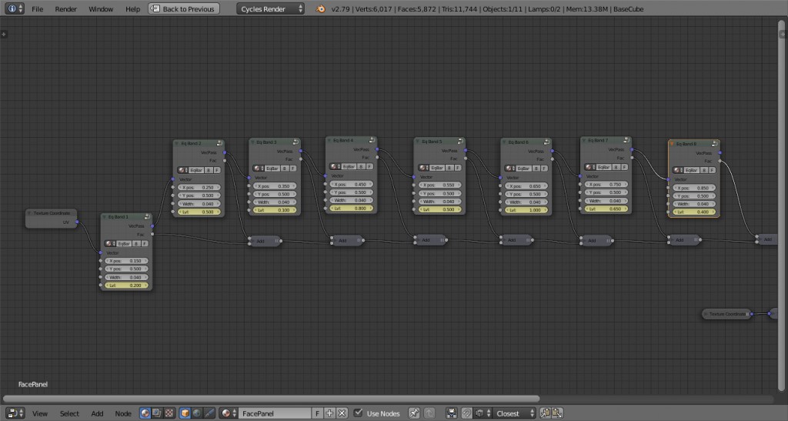Open the Node menu in node editor
788x421 pixels.
tap(122, 413)
